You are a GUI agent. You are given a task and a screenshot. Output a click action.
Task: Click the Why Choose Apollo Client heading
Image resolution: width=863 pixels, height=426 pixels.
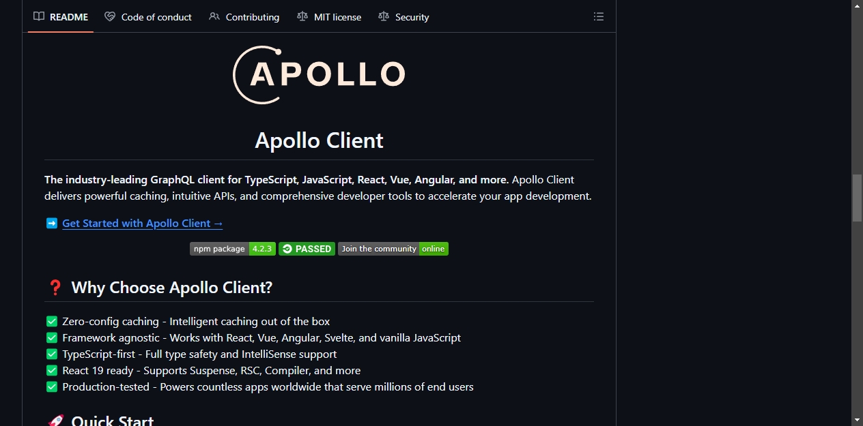(172, 288)
